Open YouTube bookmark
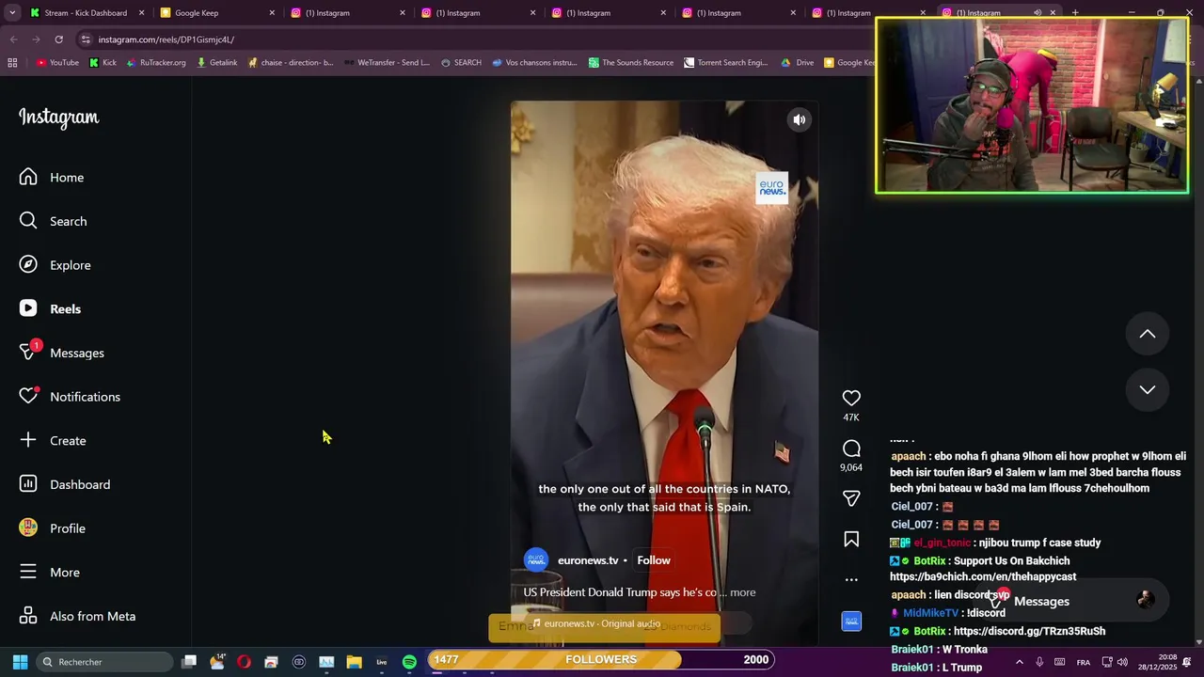 (x=57, y=63)
